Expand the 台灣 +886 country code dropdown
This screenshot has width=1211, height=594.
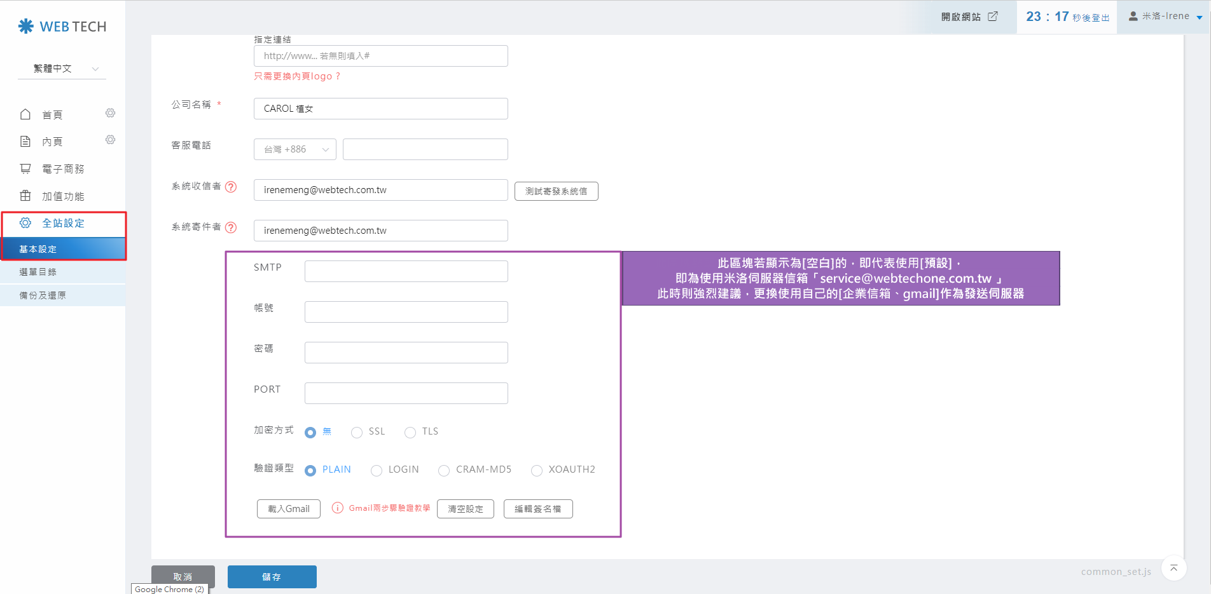coord(295,149)
